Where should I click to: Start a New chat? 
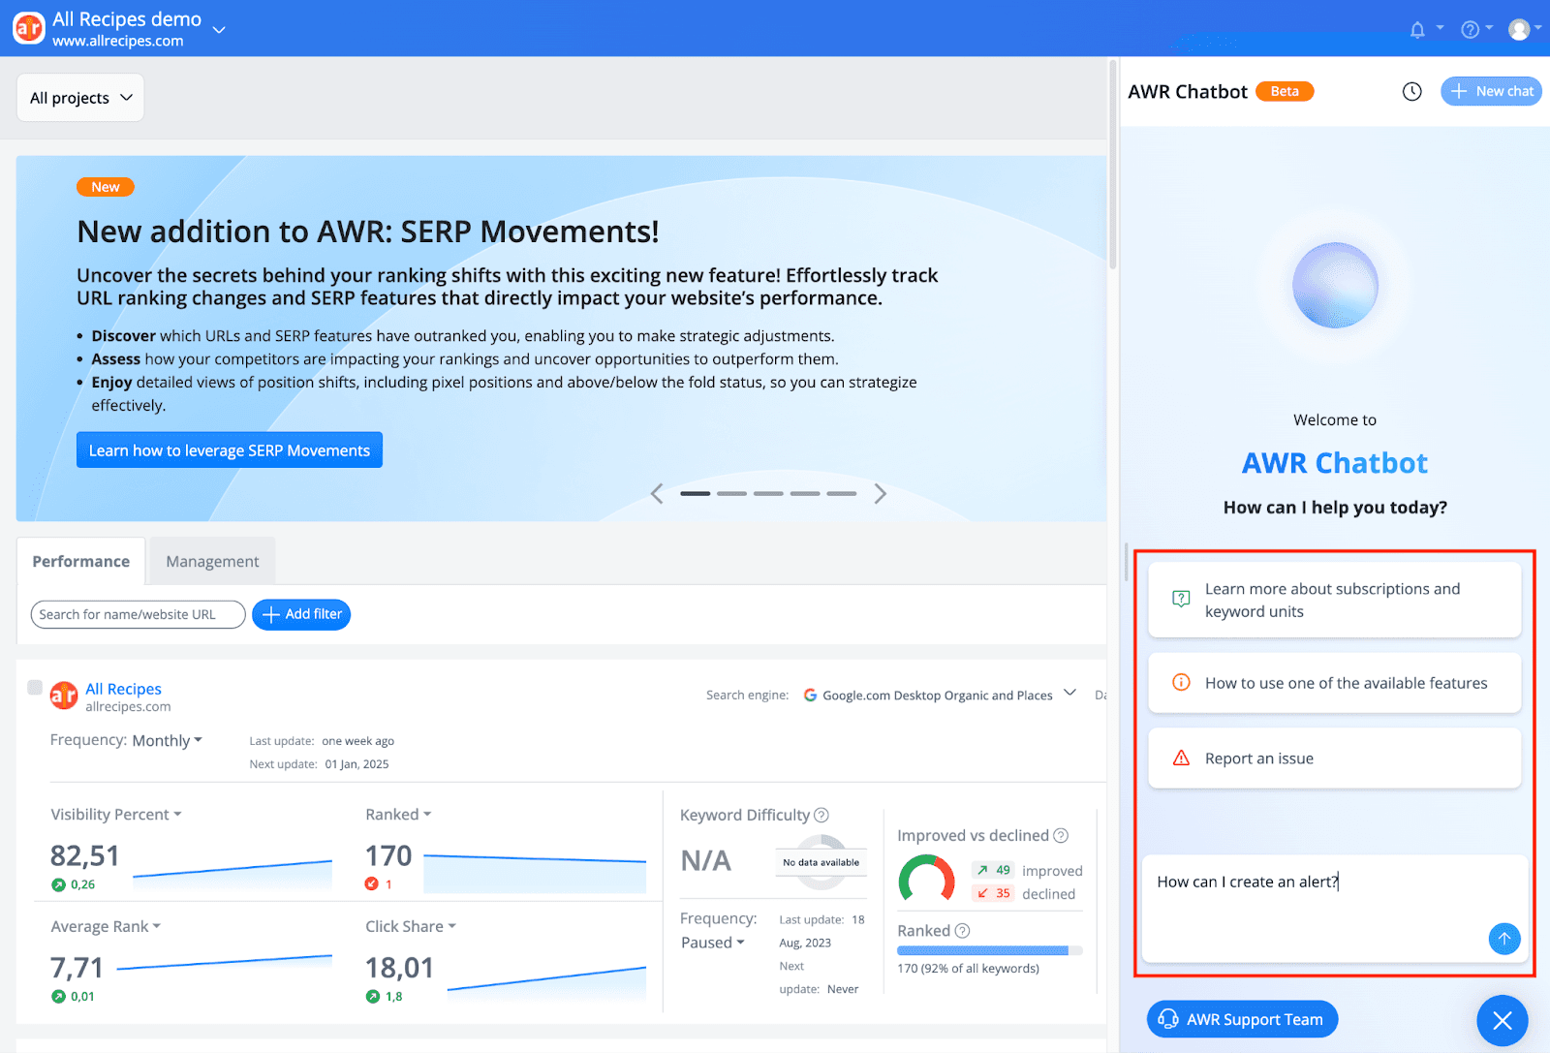1491,91
